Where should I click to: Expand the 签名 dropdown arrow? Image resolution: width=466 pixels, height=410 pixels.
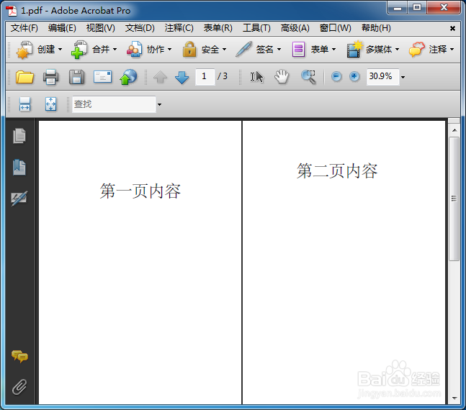(279, 50)
